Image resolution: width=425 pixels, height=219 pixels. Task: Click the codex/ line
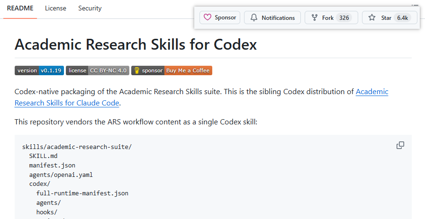pyautogui.click(x=40, y=184)
